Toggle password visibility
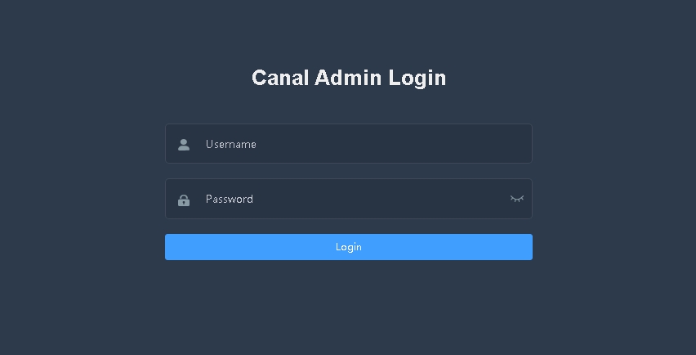 (516, 199)
